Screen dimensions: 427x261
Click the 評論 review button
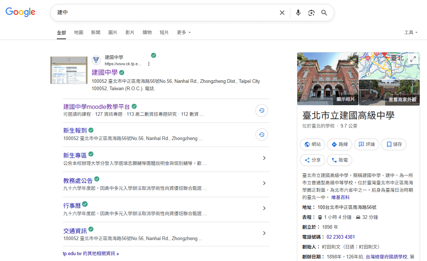click(367, 144)
